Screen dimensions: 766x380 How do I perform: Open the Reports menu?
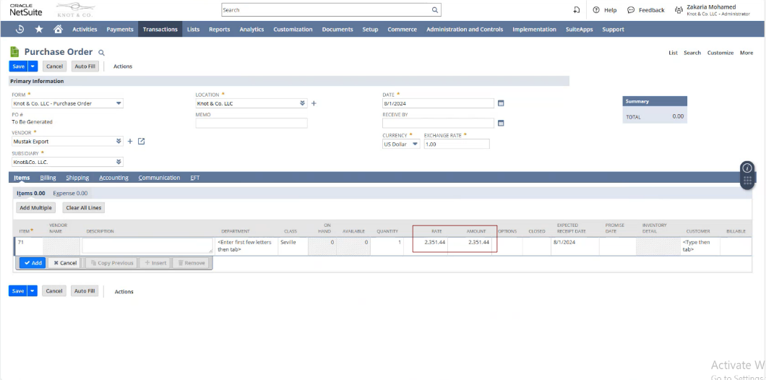pos(219,30)
